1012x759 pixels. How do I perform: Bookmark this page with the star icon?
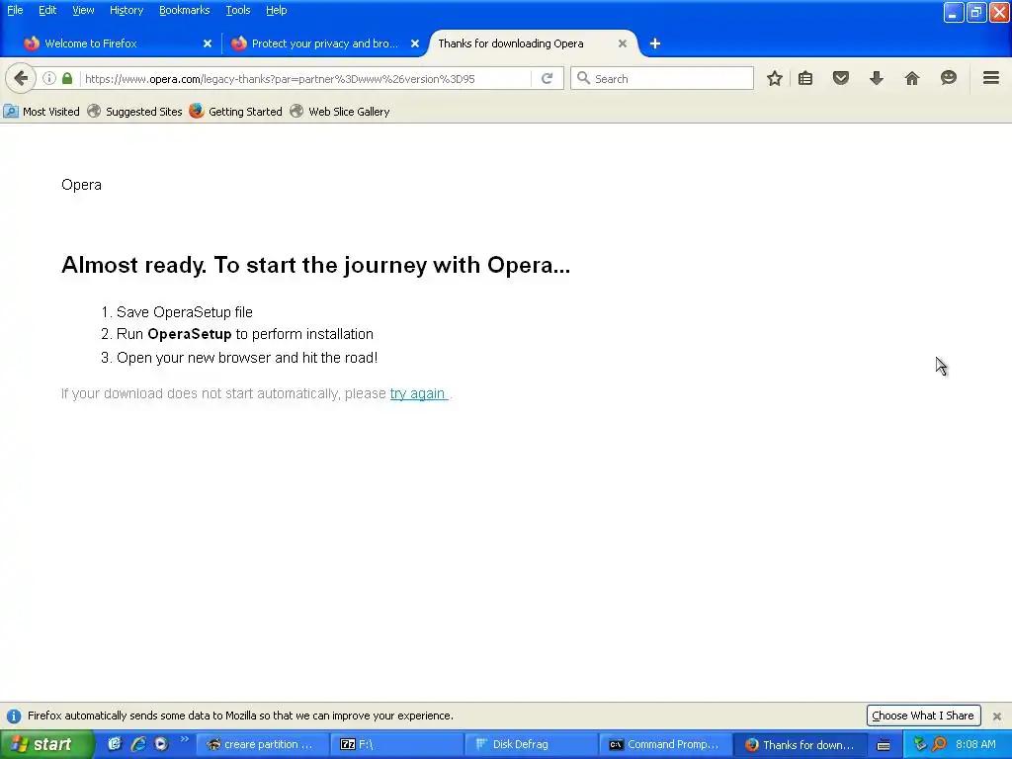pyautogui.click(x=775, y=79)
